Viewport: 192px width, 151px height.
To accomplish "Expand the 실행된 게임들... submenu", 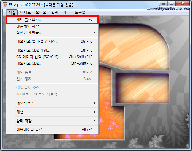I will point(52,33).
